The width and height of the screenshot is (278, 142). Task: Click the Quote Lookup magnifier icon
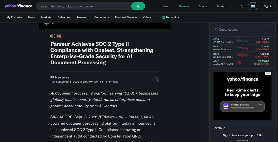216,29
